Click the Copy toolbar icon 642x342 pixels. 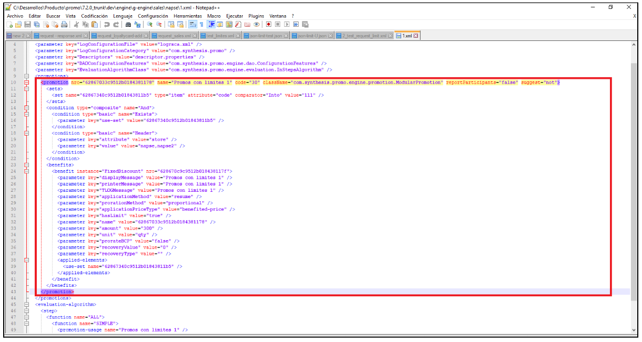pyautogui.click(x=85, y=25)
